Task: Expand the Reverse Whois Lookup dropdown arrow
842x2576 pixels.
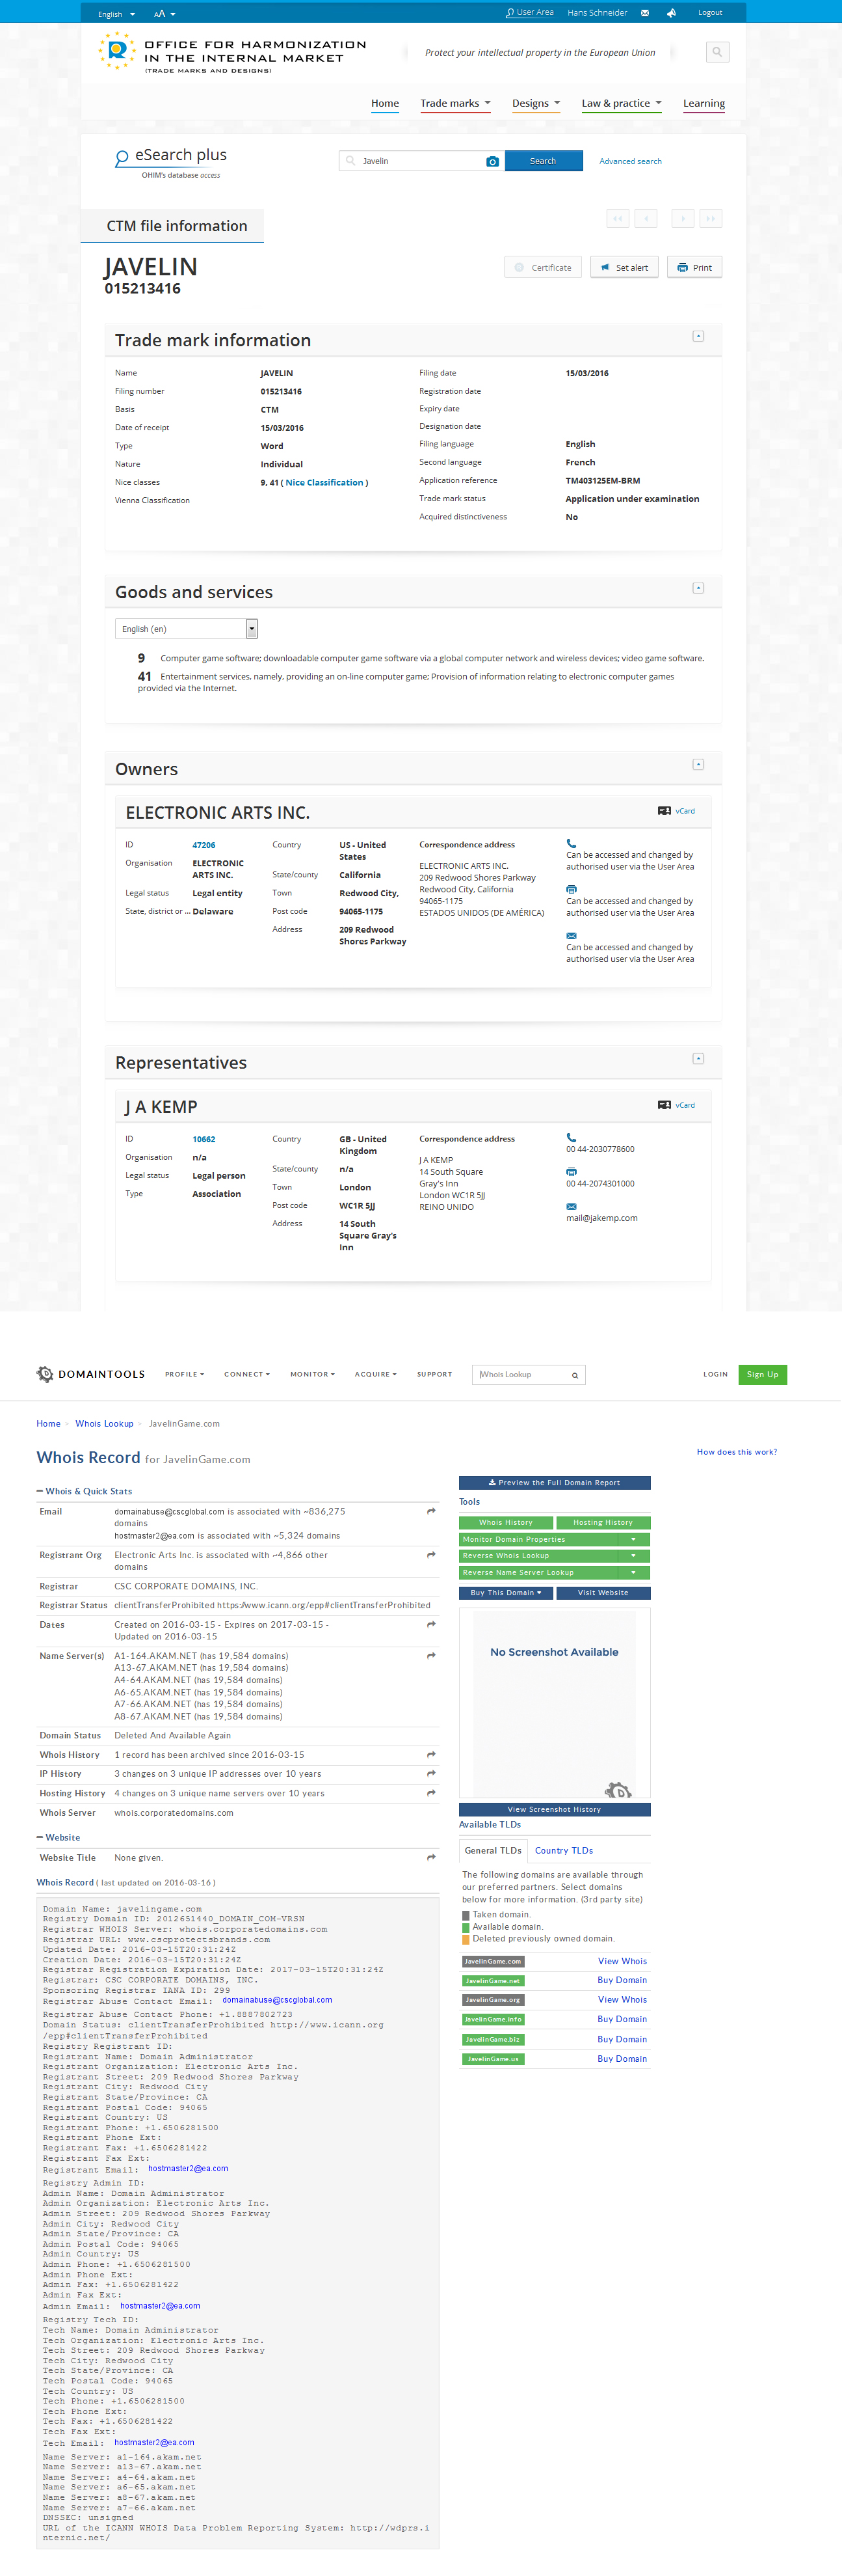Action: click(633, 1556)
